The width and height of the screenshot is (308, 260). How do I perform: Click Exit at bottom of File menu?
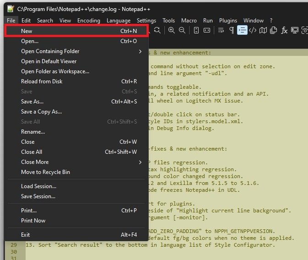[25, 235]
